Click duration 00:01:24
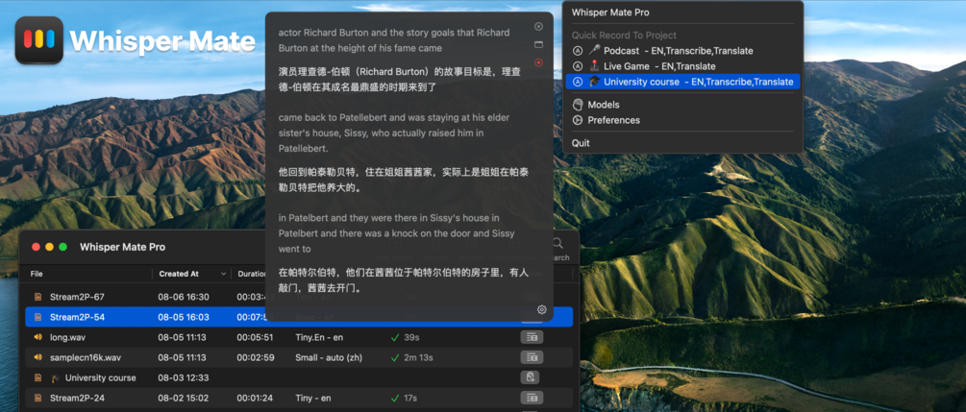Screen dimensions: 966x412 click(x=255, y=398)
